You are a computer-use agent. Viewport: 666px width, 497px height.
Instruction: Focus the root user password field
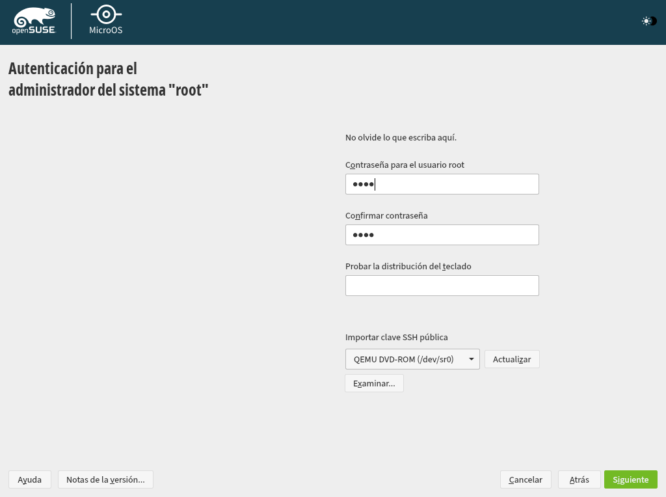pyautogui.click(x=442, y=184)
